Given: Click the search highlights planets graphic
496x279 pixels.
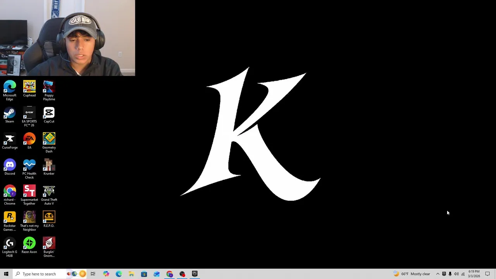Looking at the screenshot, I should click(x=76, y=274).
